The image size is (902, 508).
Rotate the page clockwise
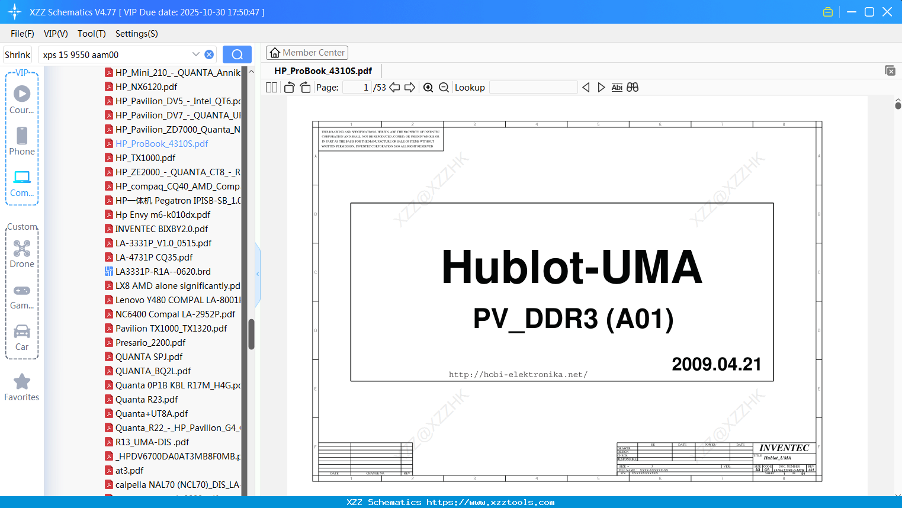[306, 87]
